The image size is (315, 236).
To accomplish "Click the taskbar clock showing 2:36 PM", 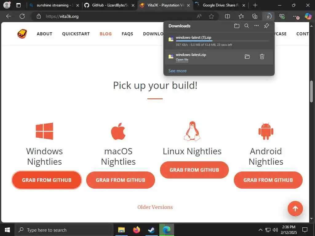I will (x=289, y=230).
